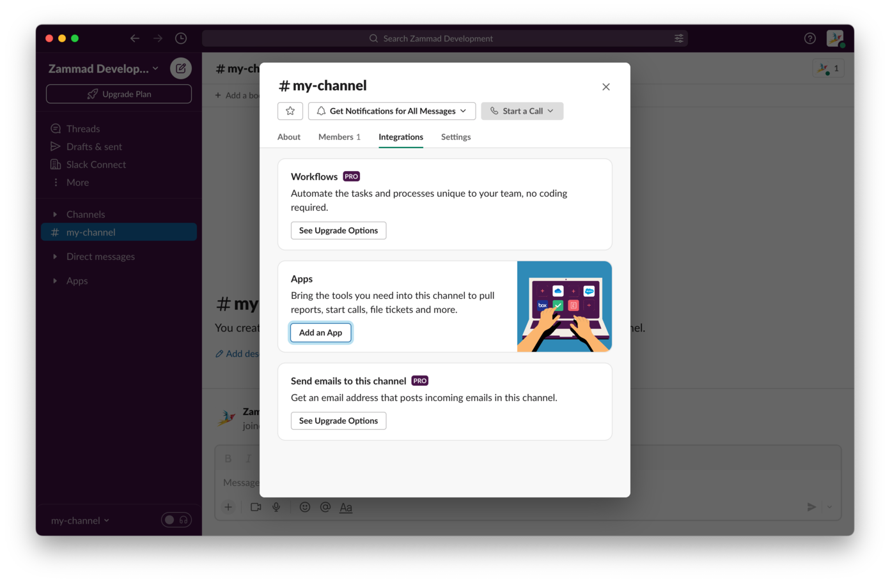Open the Settings tab

456,137
